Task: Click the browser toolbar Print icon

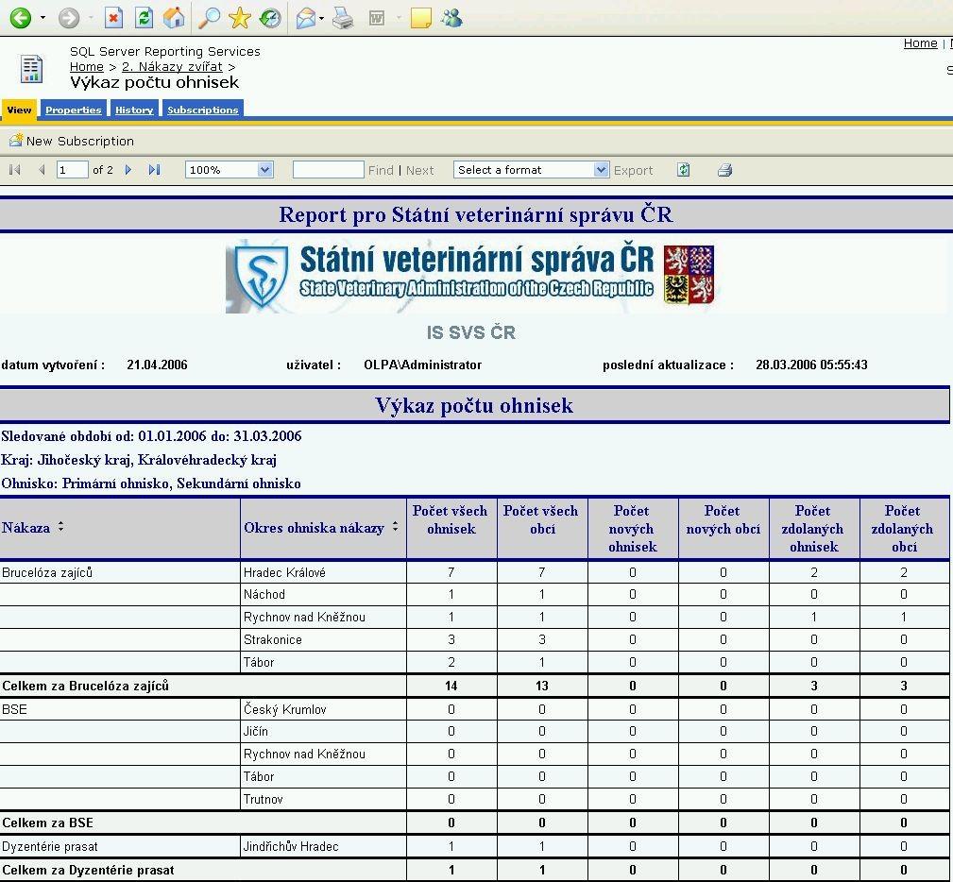Action: [344, 18]
